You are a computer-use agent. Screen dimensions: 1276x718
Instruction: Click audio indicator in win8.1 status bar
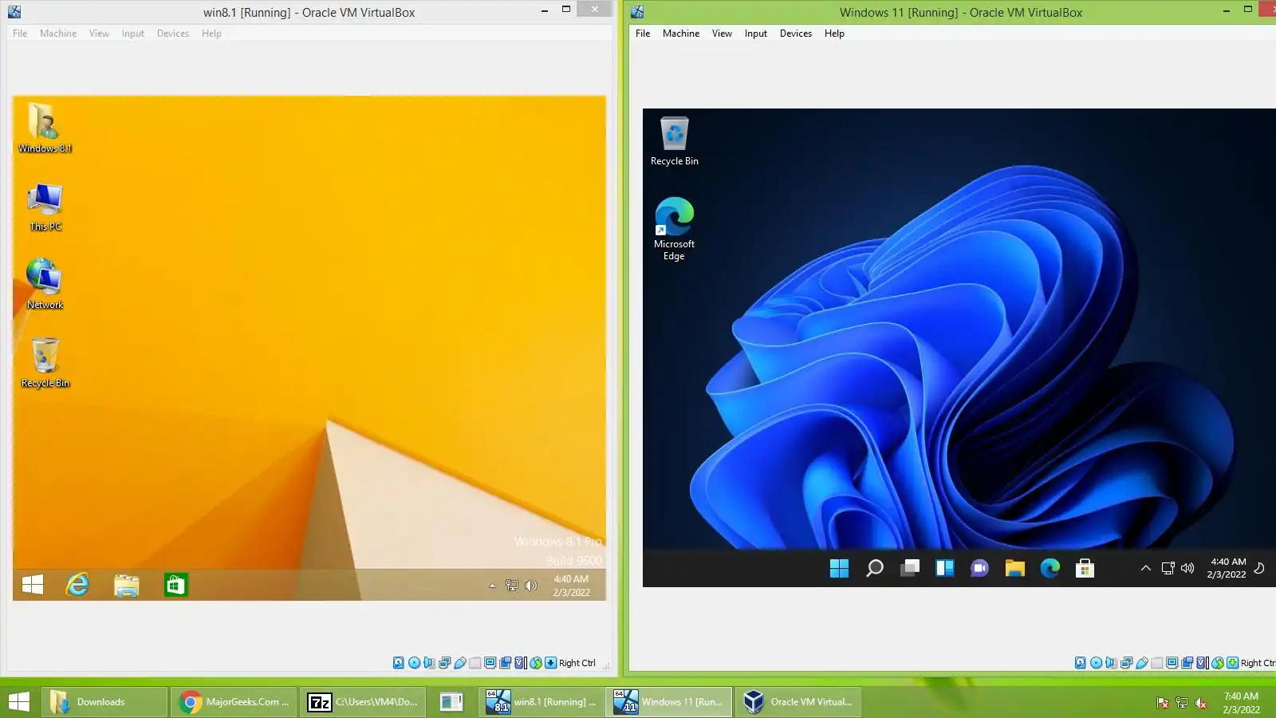click(429, 663)
